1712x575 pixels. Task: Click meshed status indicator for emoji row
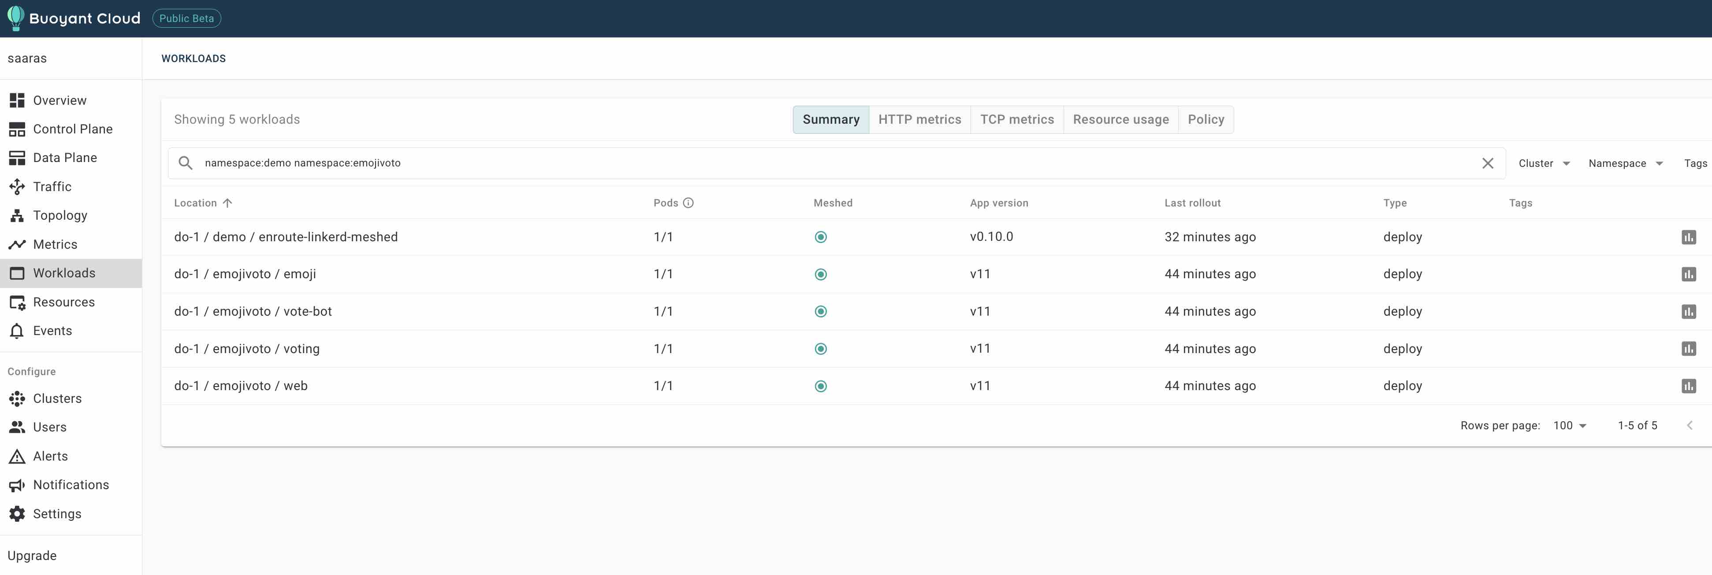[821, 274]
